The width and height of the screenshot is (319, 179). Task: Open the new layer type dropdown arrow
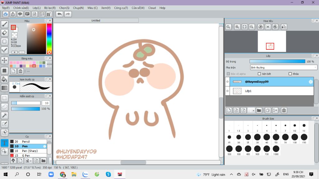click(254, 110)
